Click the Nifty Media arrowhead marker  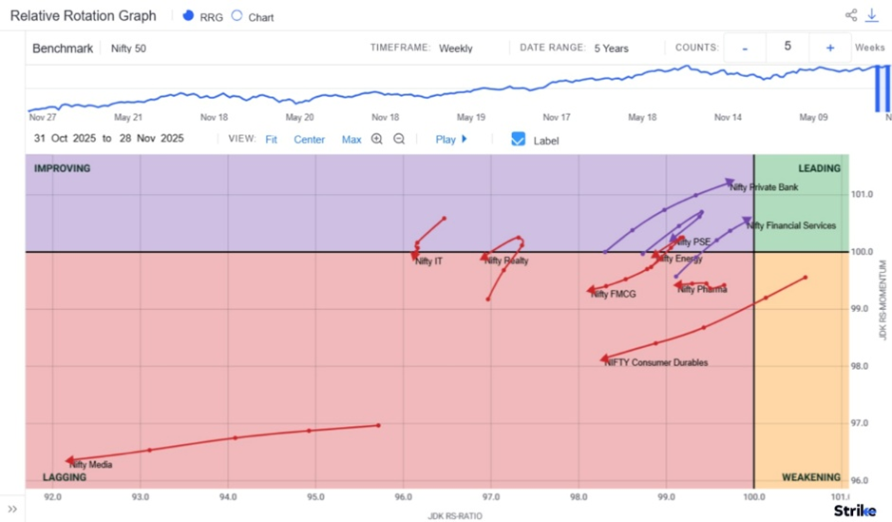pos(70,461)
